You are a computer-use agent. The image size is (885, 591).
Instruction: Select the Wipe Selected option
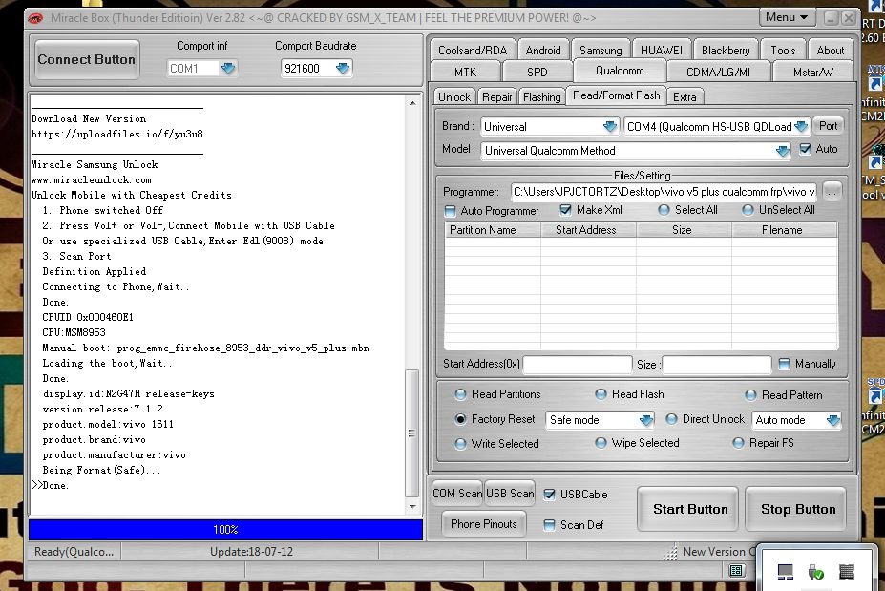[601, 443]
